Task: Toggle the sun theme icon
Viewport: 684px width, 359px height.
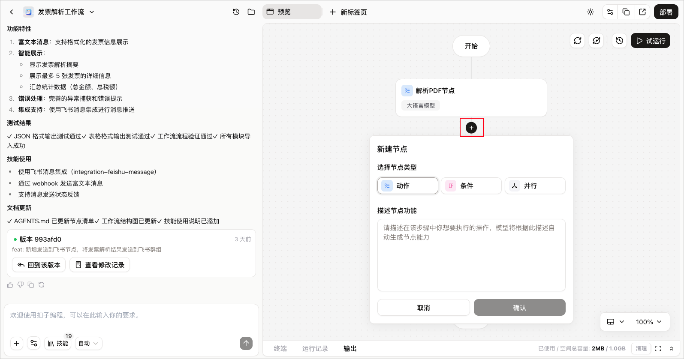Action: pyautogui.click(x=591, y=12)
